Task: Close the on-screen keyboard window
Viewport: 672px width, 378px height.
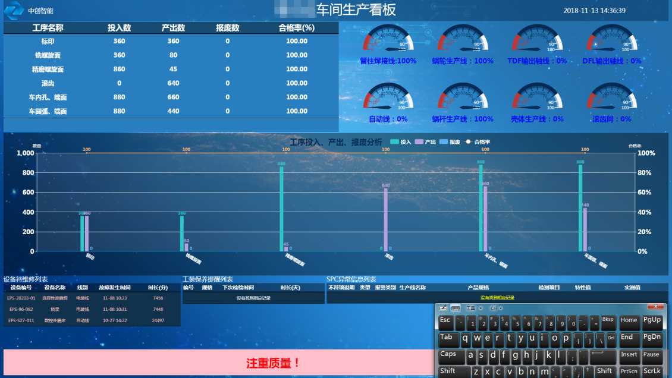Action: pos(655,307)
